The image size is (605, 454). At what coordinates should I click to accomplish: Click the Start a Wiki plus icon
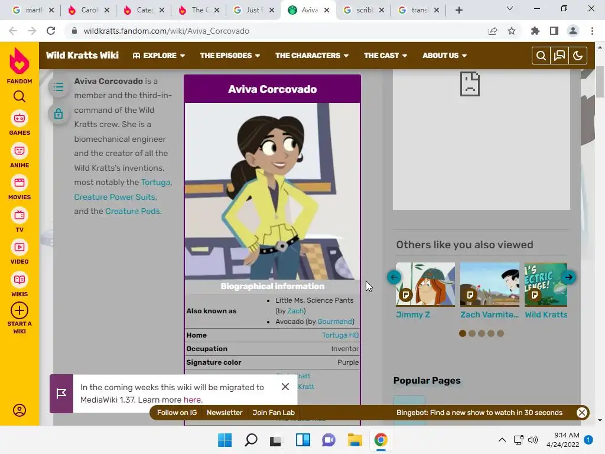[19, 310]
